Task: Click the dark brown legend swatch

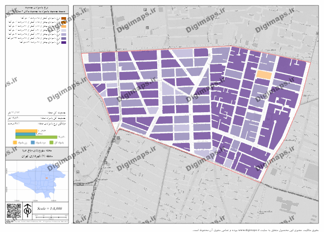Action: click(x=63, y=19)
